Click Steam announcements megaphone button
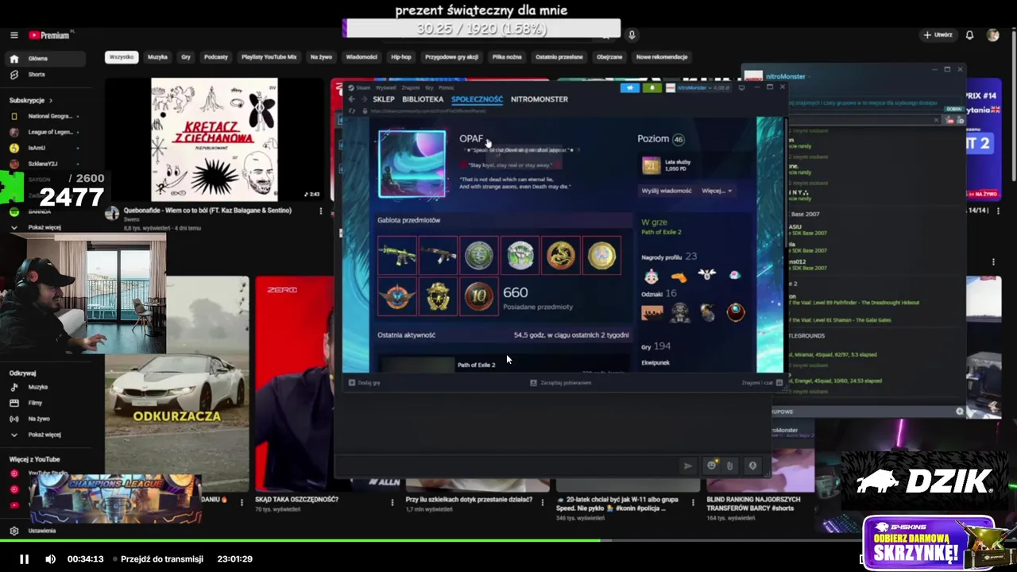The image size is (1017, 572). 630,87
